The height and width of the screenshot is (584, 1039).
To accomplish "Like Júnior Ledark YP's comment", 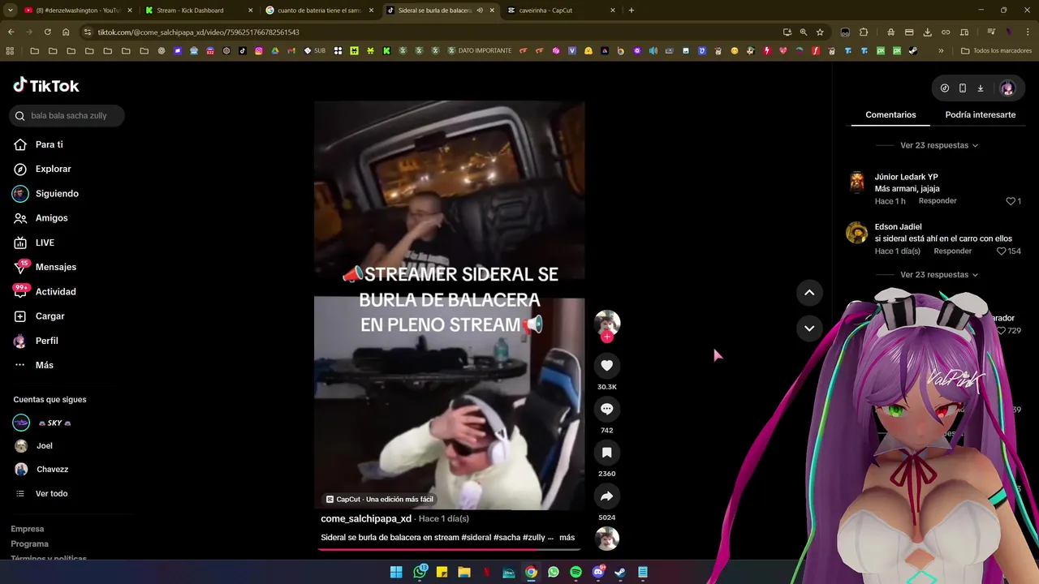I will 1011,201.
